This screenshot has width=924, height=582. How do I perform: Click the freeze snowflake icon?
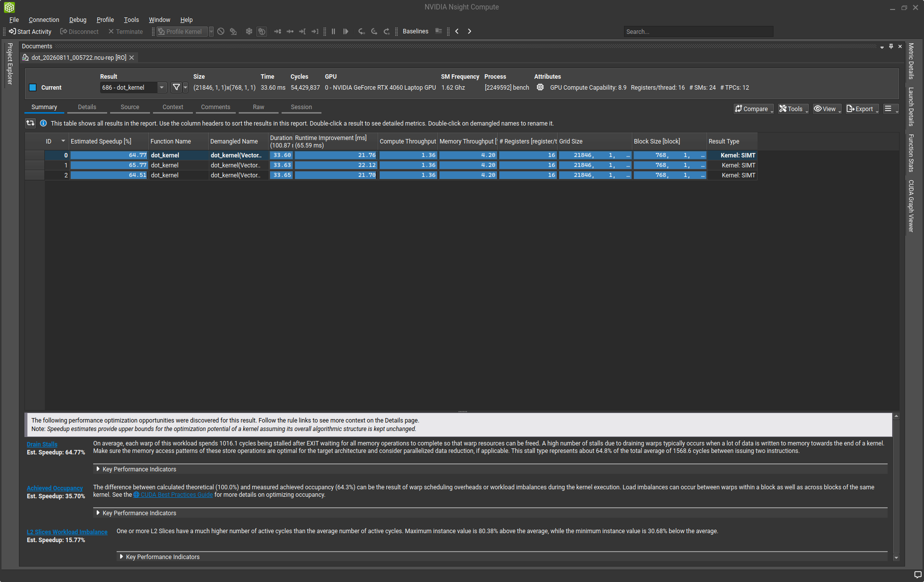(249, 31)
